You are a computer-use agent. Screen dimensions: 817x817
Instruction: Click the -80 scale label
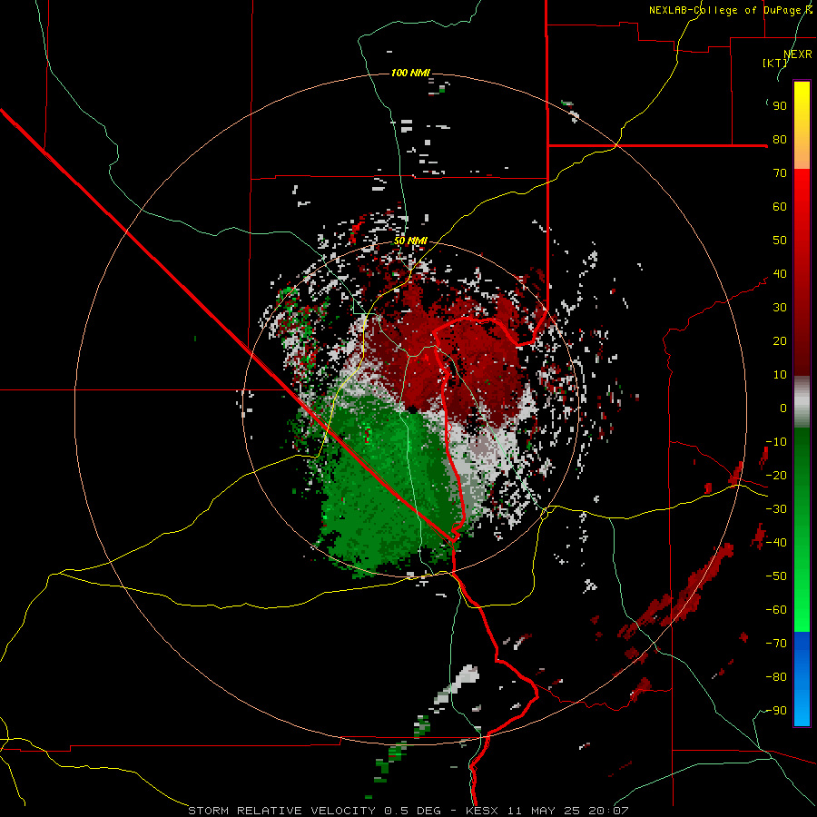pos(776,677)
